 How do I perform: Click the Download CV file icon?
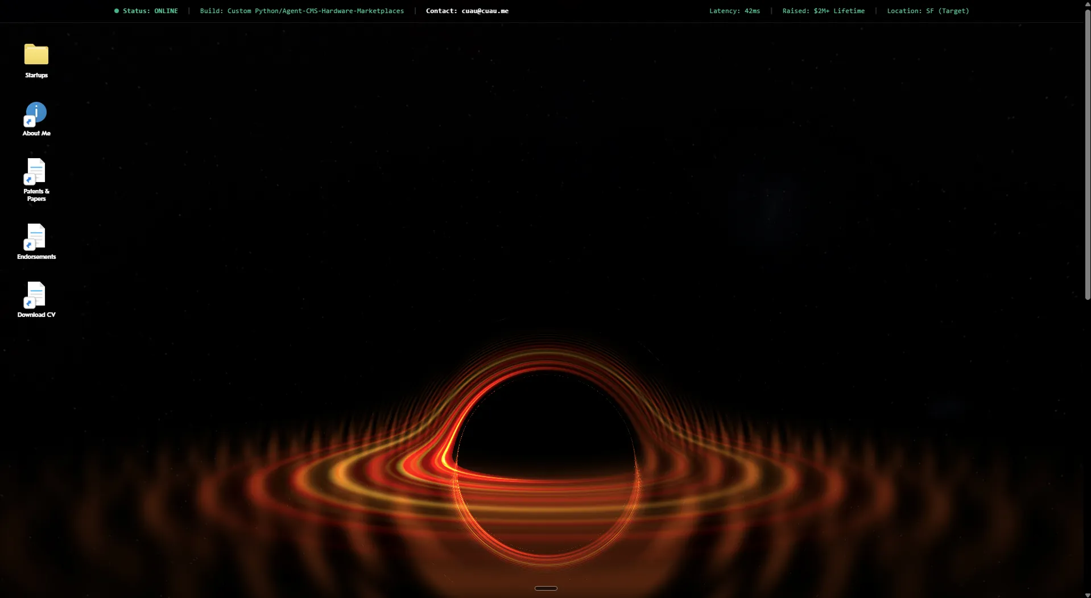(35, 296)
